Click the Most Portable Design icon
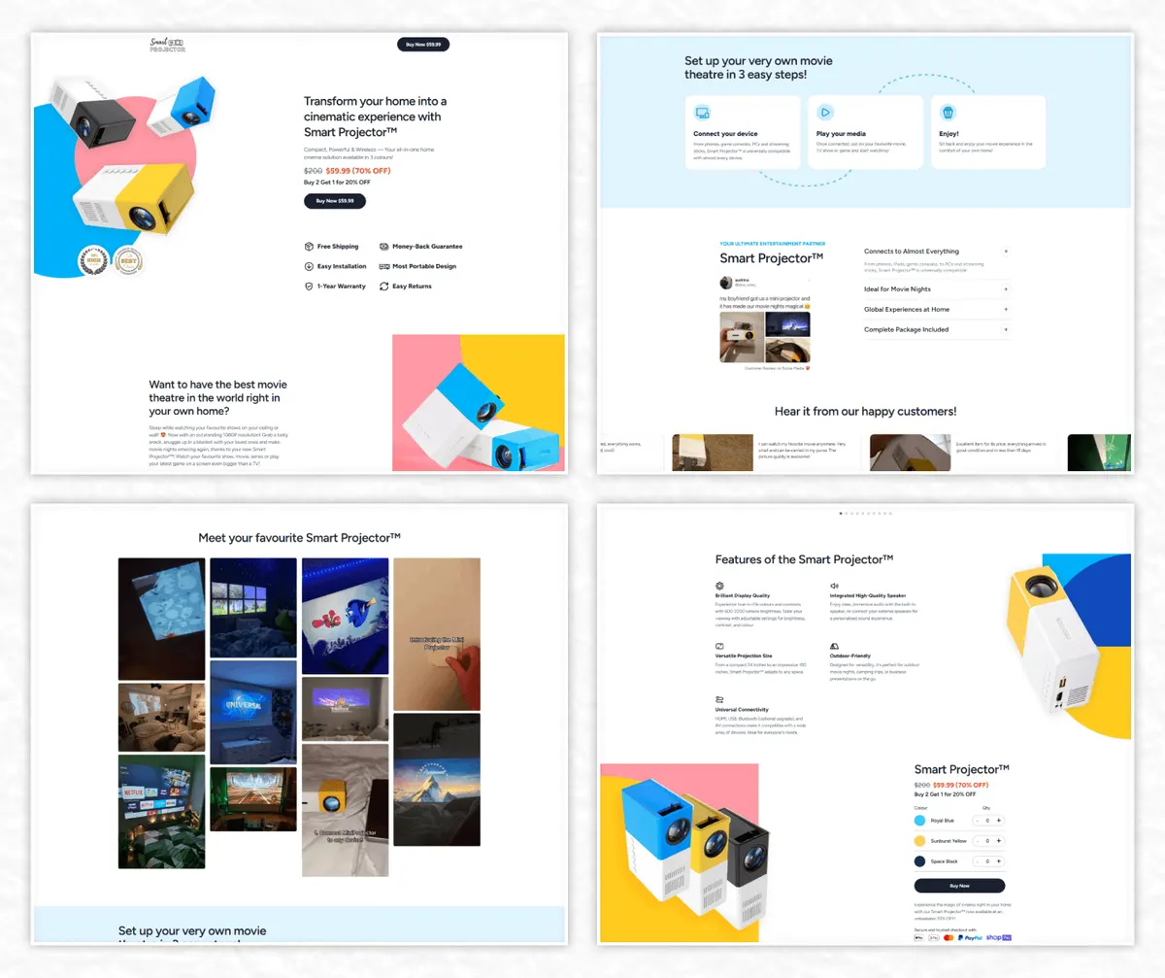 point(384,266)
